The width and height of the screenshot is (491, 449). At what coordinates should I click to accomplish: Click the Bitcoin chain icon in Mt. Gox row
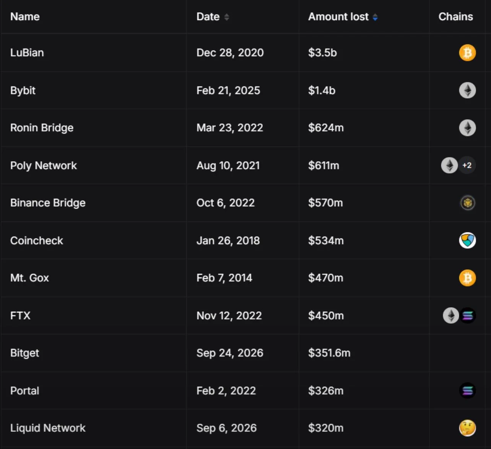point(467,278)
